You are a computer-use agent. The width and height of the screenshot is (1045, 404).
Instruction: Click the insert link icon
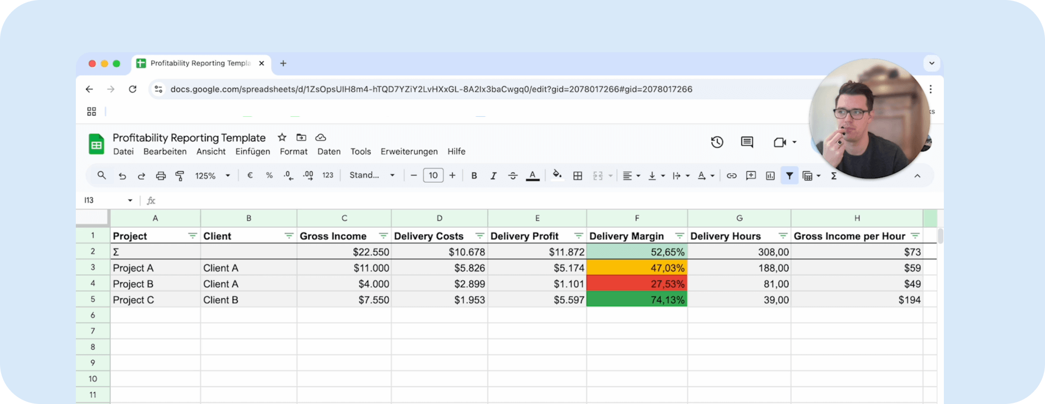click(731, 176)
